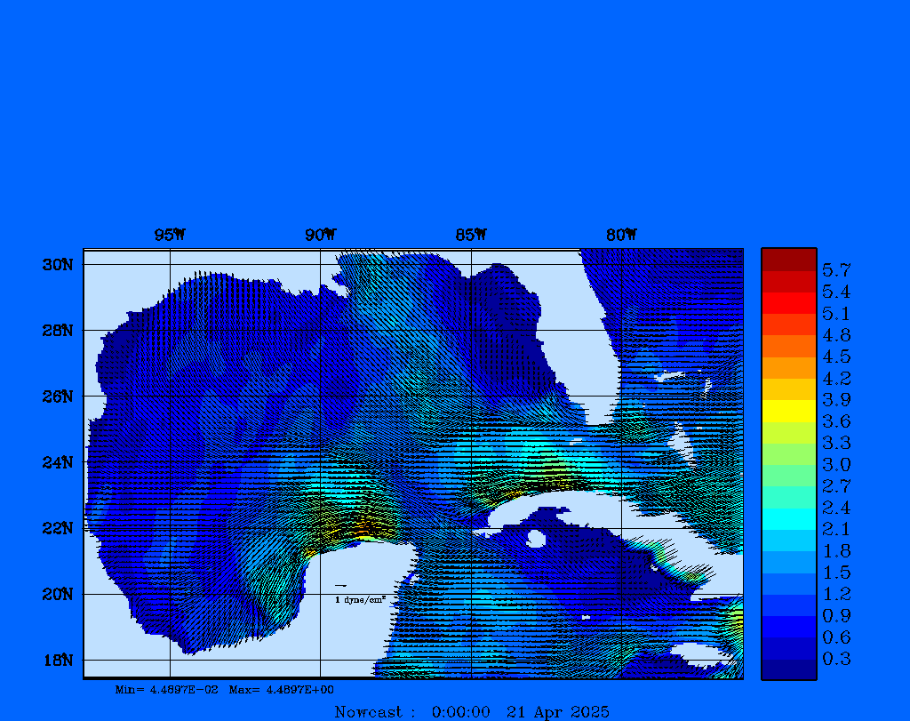This screenshot has height=721, width=910.
Task: Click the 90W longitude label
Action: [320, 236]
